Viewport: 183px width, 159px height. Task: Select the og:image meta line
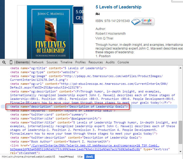pyautogui.click(x=86, y=78)
